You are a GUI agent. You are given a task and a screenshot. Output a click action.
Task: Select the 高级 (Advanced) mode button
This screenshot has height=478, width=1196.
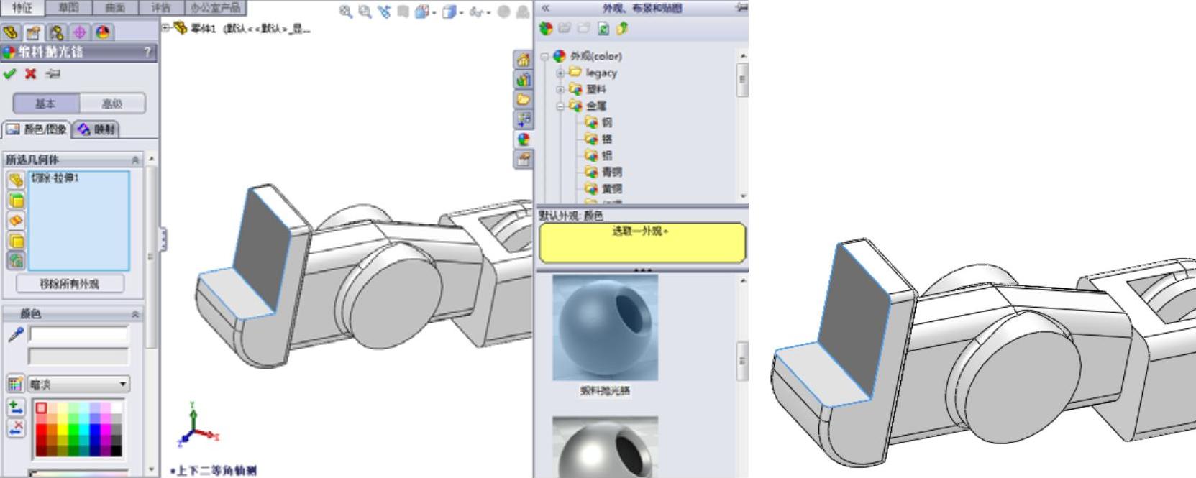pyautogui.click(x=112, y=104)
